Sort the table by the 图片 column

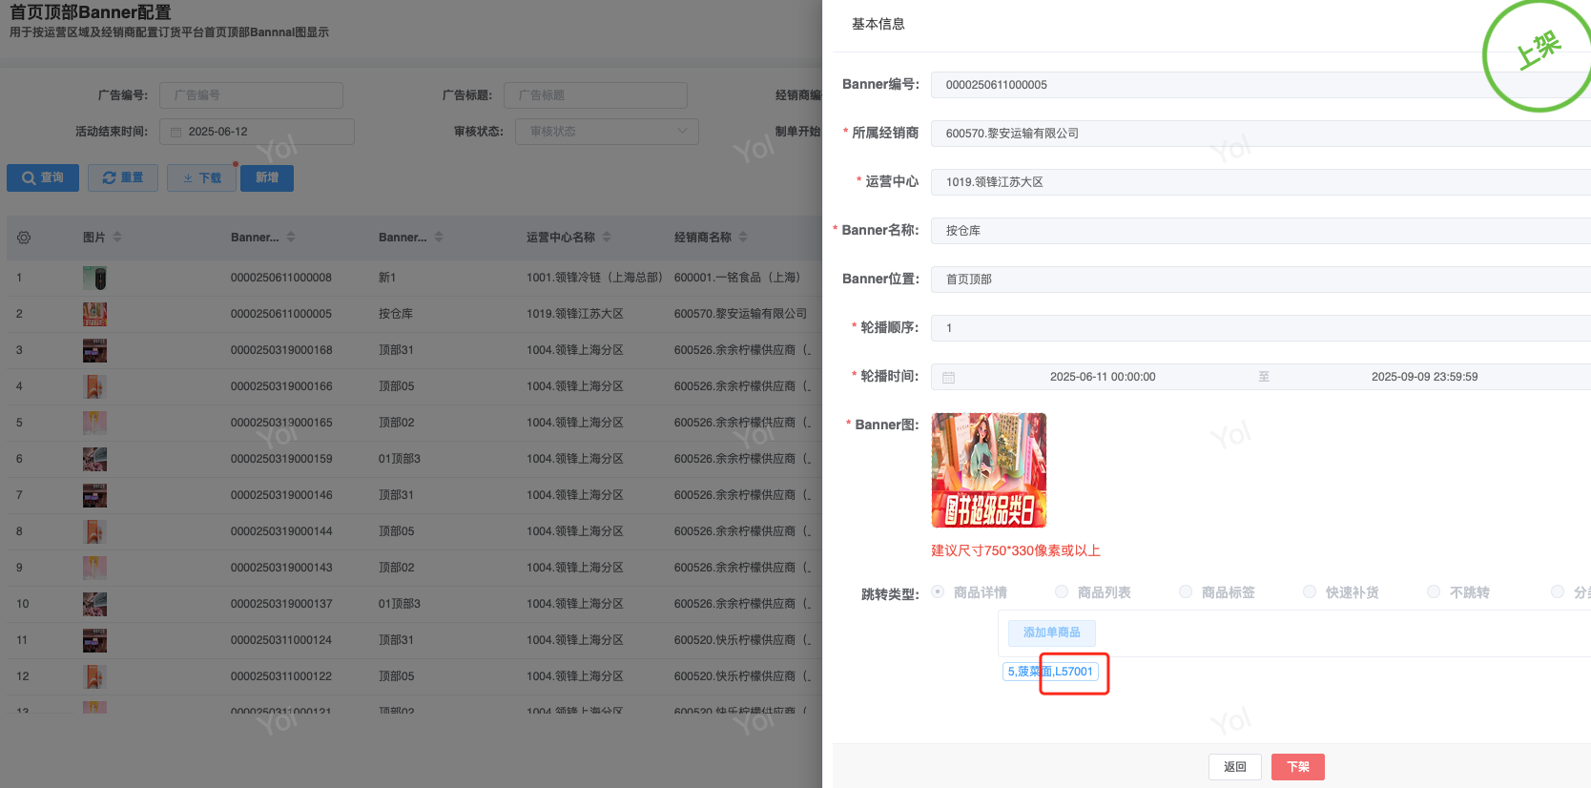pyautogui.click(x=117, y=238)
